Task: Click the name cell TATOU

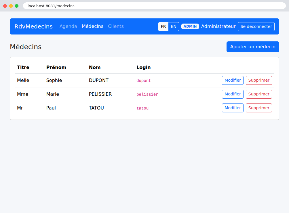Action: [96, 108]
